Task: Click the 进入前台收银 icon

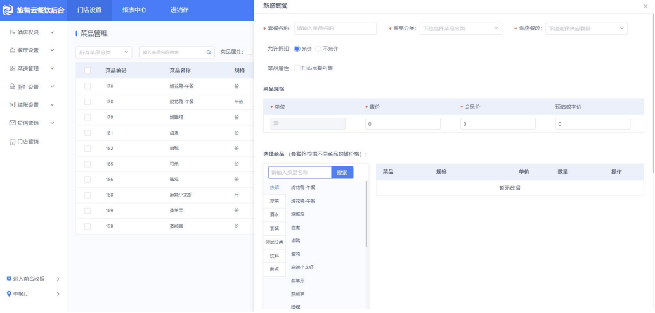Action: click(x=9, y=278)
